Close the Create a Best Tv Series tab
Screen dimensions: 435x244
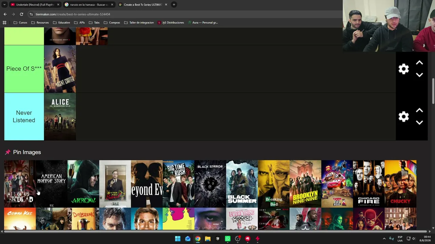pos(166,5)
